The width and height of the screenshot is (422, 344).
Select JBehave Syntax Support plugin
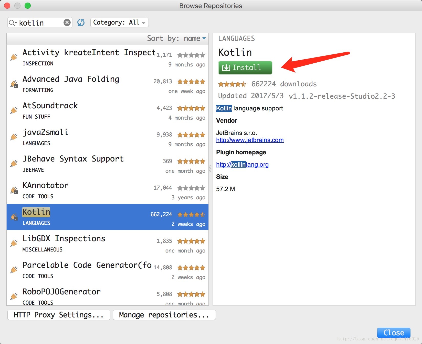point(108,164)
